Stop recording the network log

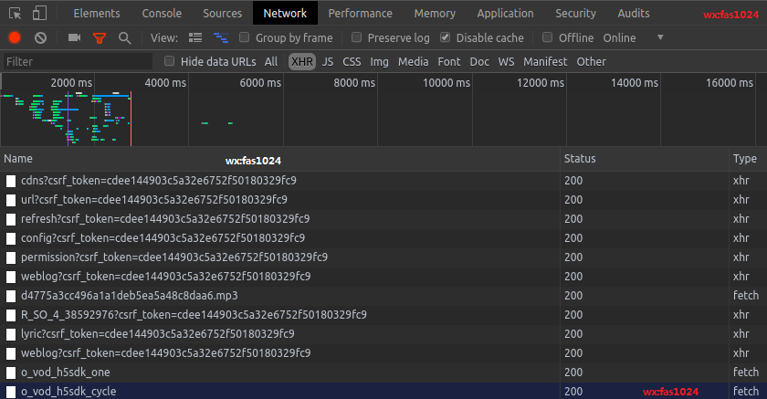pyautogui.click(x=15, y=37)
